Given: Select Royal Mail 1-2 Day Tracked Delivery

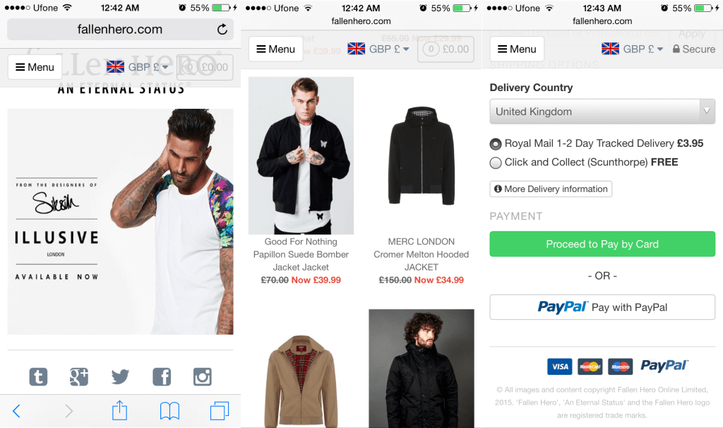Looking at the screenshot, I should coord(496,144).
